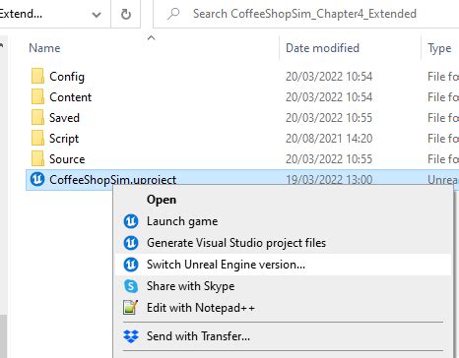Click the Saved folder icon
This screenshot has height=358, width=459.
tap(37, 118)
